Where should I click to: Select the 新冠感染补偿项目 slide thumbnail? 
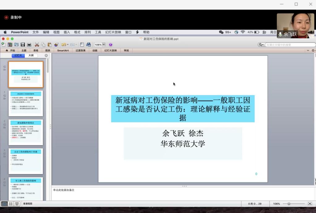pyautogui.click(x=26, y=132)
